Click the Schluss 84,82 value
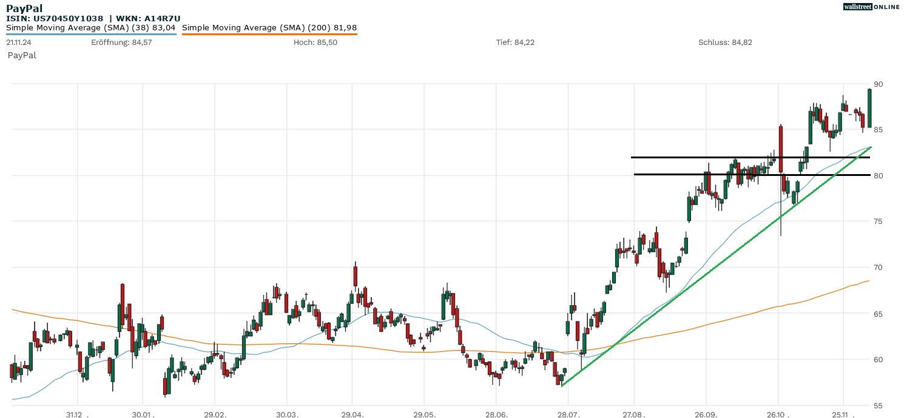904x418 pixels. tap(725, 42)
